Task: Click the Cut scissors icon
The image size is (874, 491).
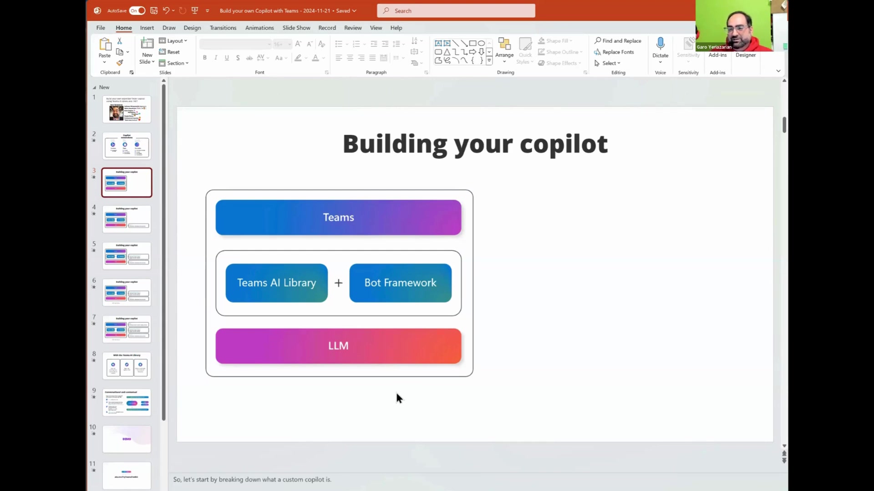Action: tap(120, 41)
